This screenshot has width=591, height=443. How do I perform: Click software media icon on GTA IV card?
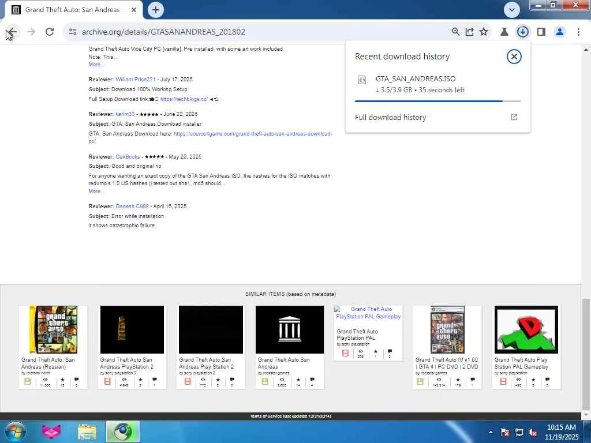420,382
